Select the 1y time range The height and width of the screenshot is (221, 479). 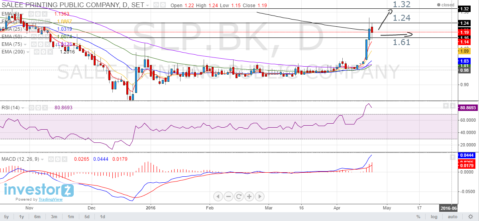(x=21, y=217)
